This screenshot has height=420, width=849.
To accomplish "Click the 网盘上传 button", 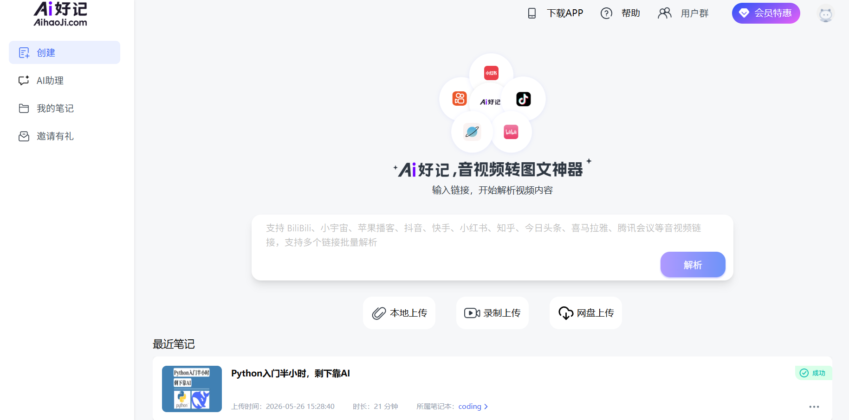I will pos(586,313).
